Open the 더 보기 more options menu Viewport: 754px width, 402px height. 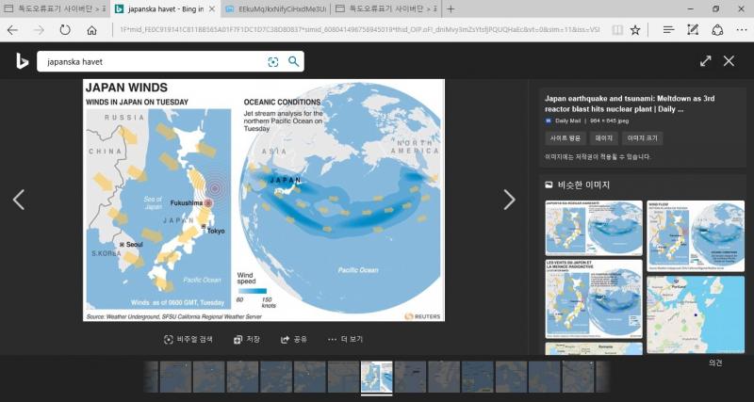tap(345, 339)
